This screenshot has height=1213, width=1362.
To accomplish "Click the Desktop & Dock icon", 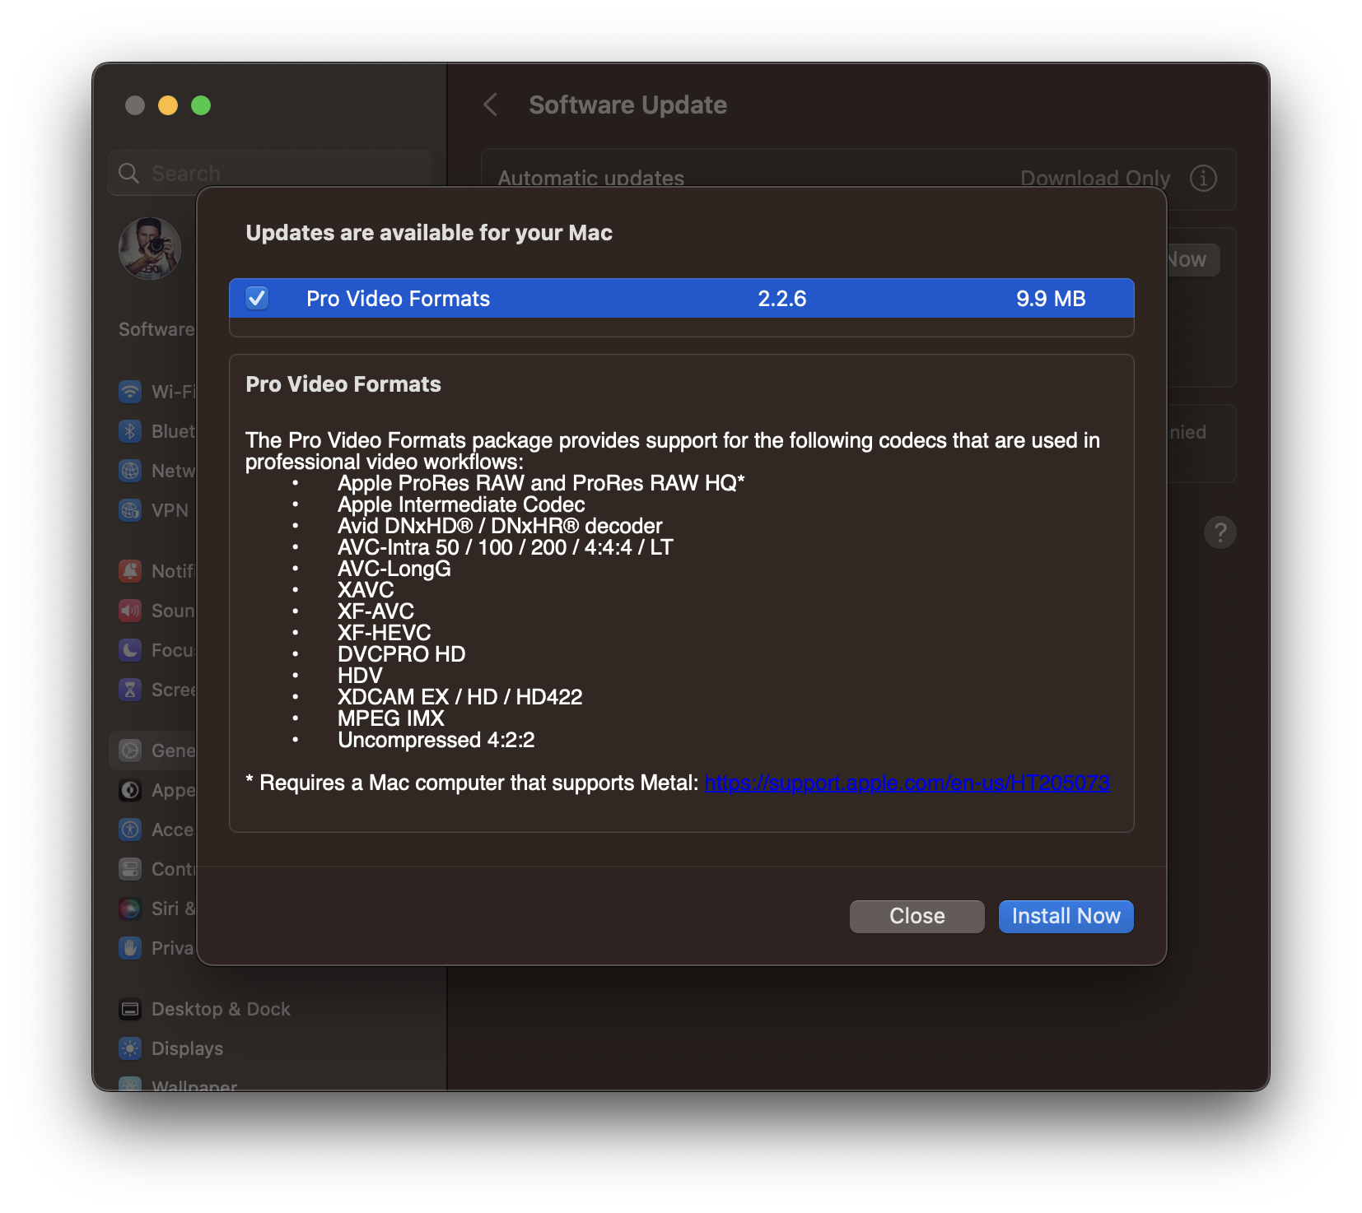I will (130, 1009).
